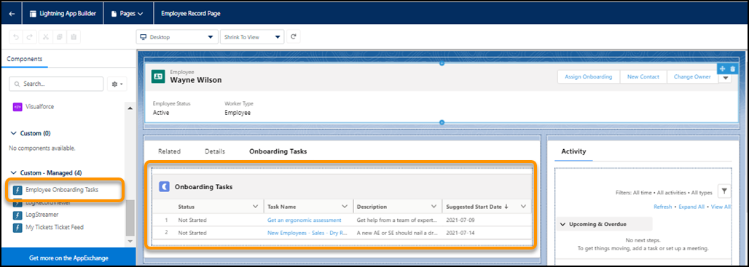Click the New Contact button
749x267 pixels.
coord(643,77)
